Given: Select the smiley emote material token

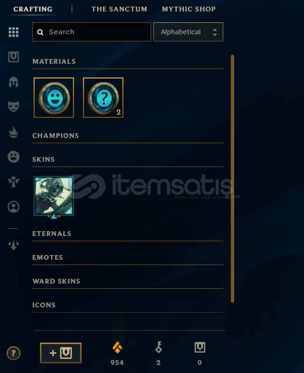Looking at the screenshot, I should [x=54, y=98].
